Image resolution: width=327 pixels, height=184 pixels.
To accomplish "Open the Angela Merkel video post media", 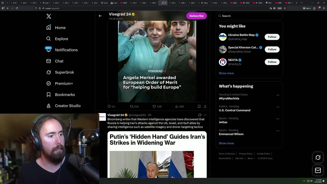I will [157, 61].
